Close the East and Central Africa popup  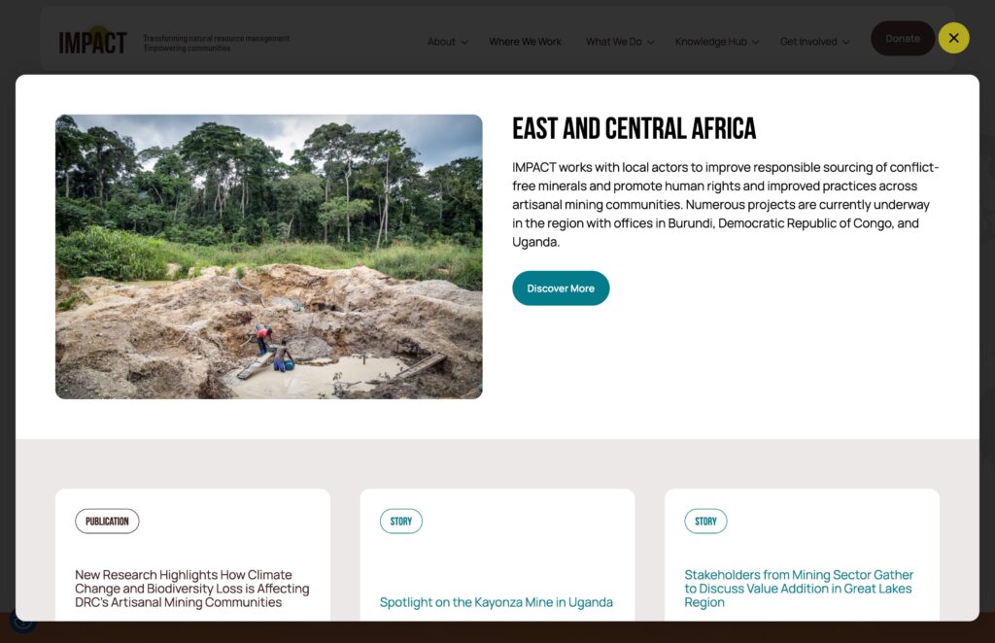(953, 38)
